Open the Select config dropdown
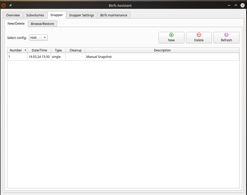The image size is (247, 195). coord(38,38)
